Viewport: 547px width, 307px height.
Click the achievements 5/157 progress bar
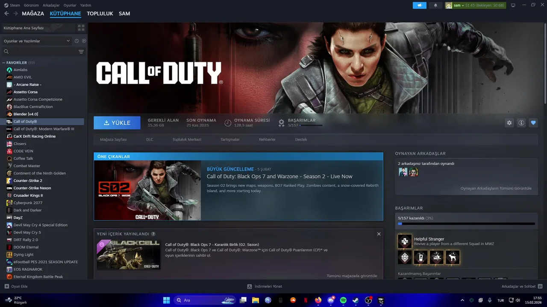pos(466,223)
